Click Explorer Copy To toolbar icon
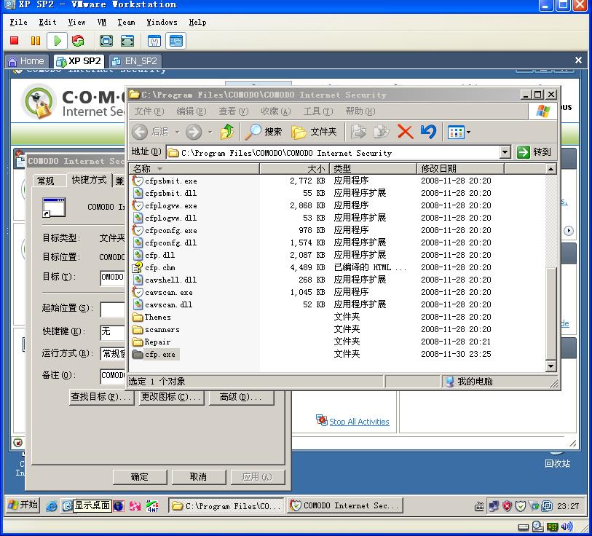Viewport: 592px width, 536px height. 382,132
